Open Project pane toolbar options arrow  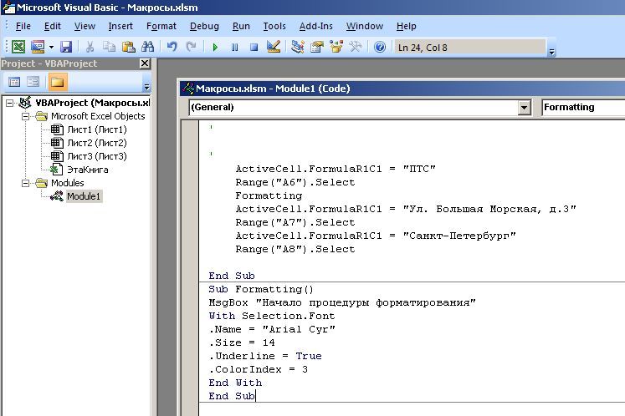(146, 87)
